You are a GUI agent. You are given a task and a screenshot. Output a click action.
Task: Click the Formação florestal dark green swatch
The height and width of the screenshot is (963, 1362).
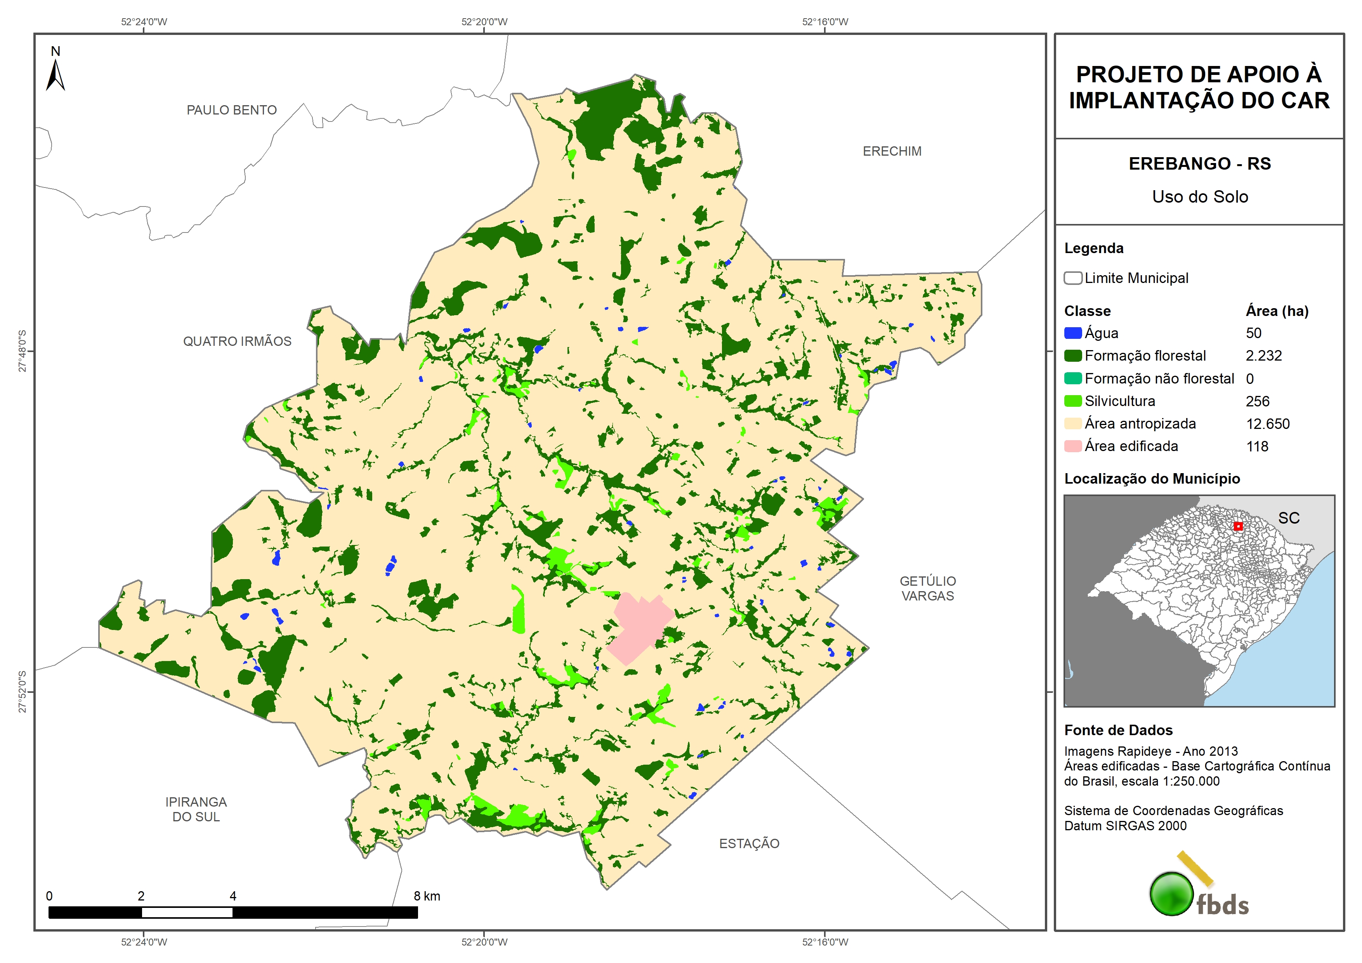click(1072, 356)
